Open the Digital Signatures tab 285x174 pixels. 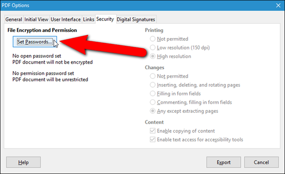tap(136, 19)
